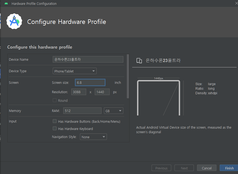Click the Screen size input field
238x174 pixels.
tap(90, 82)
